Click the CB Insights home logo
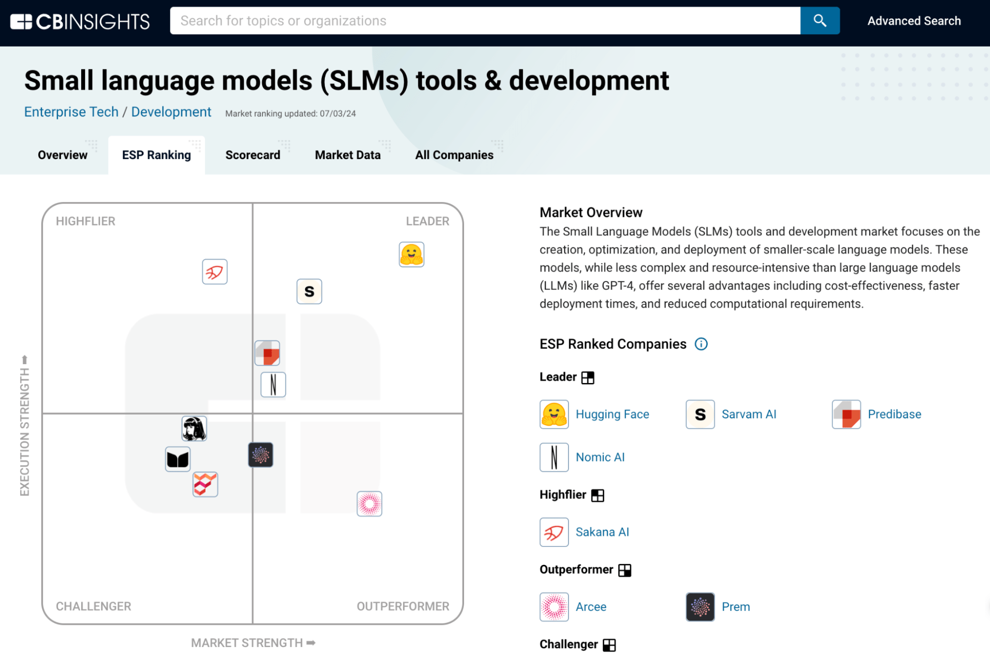Screen dimensions: 990x658 [80, 21]
